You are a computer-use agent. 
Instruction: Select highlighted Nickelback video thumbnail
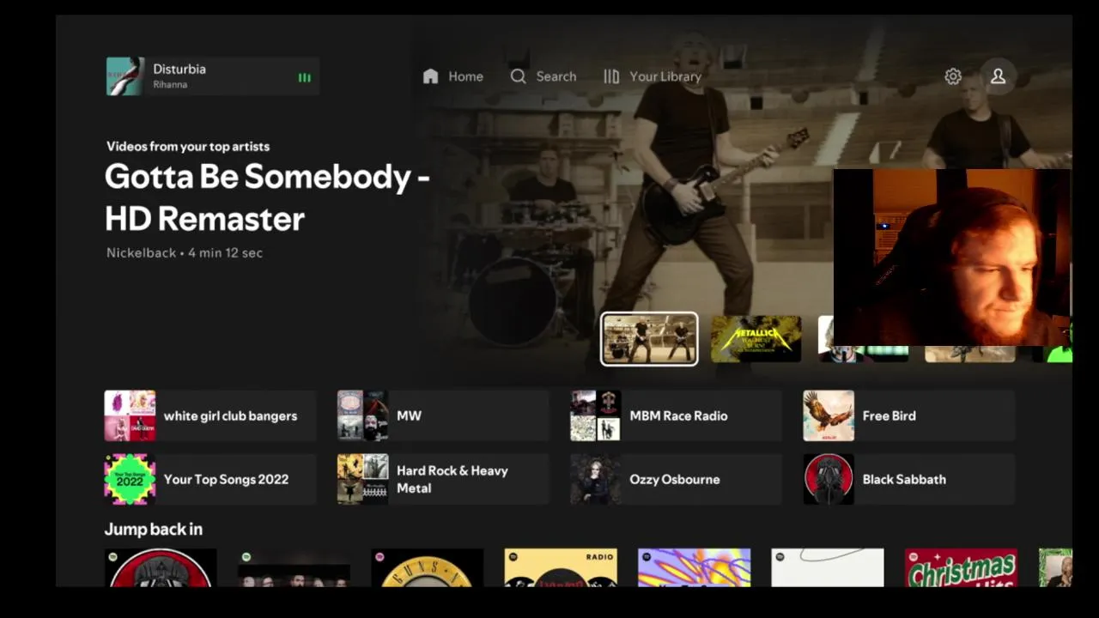649,339
